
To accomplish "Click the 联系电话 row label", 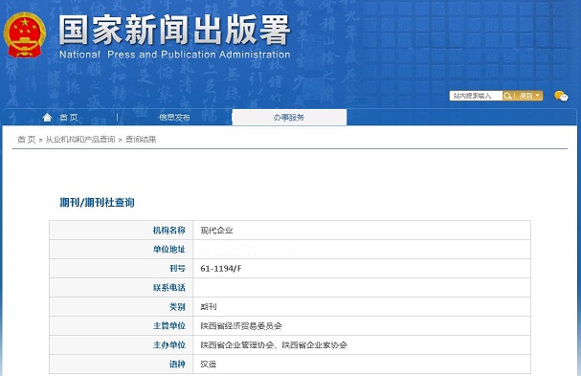I will coord(169,288).
